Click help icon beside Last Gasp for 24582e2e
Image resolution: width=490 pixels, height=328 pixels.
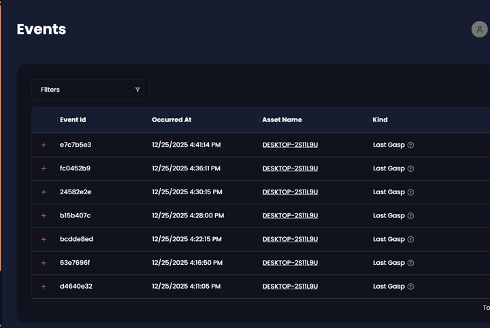pyautogui.click(x=410, y=192)
